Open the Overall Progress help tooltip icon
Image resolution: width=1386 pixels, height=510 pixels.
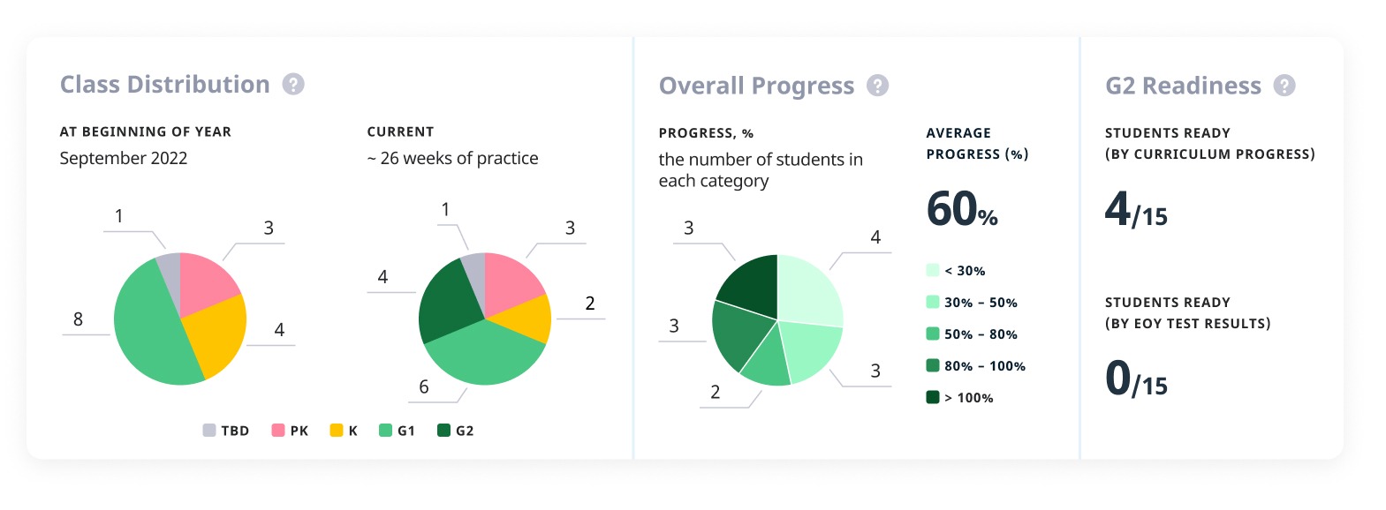[x=877, y=86]
